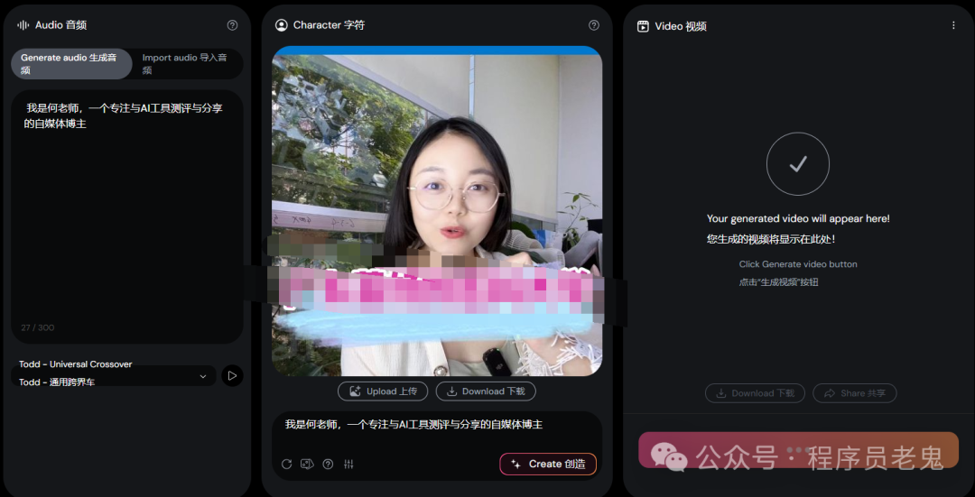Click the '27 / 300' character counter
The height and width of the screenshot is (497, 975).
pos(37,327)
